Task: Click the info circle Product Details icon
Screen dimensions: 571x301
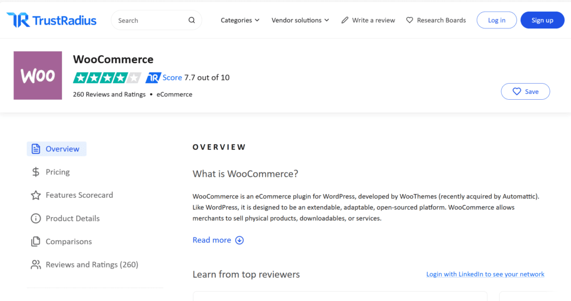Action: (x=36, y=219)
